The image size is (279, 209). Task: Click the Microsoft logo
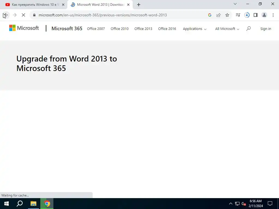point(24,28)
